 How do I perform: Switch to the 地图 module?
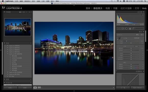108,8
